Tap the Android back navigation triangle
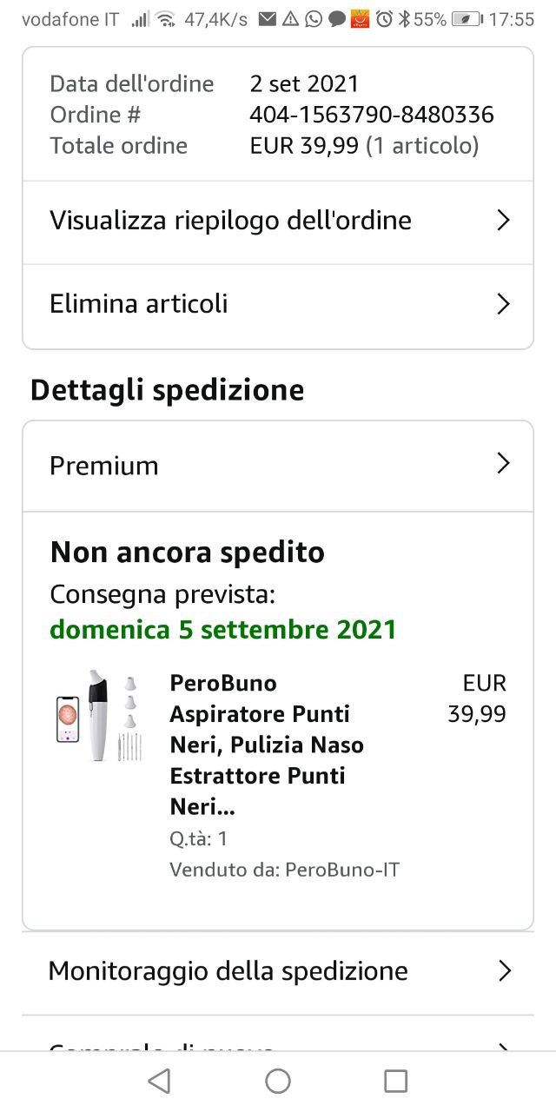This screenshot has height=1112, width=556. (159, 1081)
